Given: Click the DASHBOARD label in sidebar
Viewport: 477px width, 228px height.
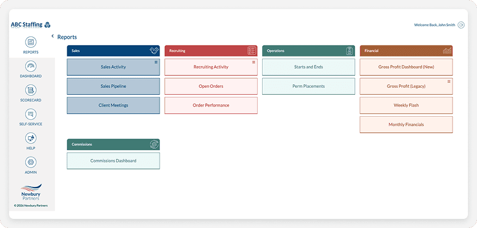Looking at the screenshot, I should click(x=31, y=76).
